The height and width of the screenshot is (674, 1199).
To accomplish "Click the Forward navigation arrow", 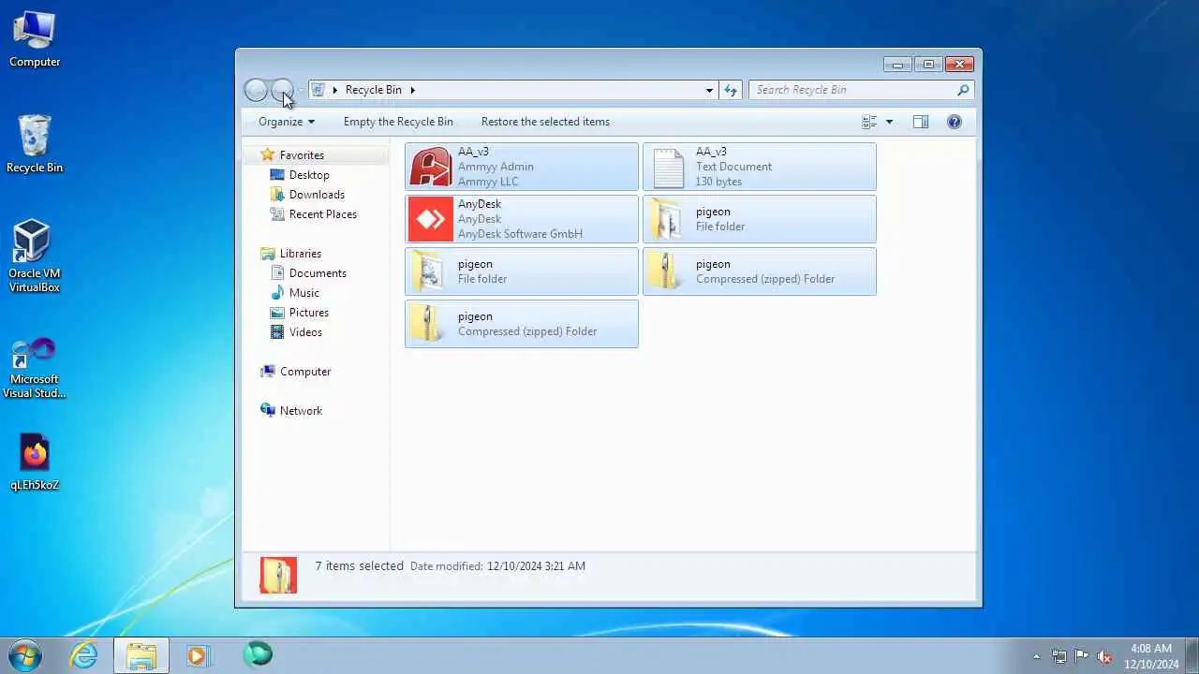I will pos(282,90).
